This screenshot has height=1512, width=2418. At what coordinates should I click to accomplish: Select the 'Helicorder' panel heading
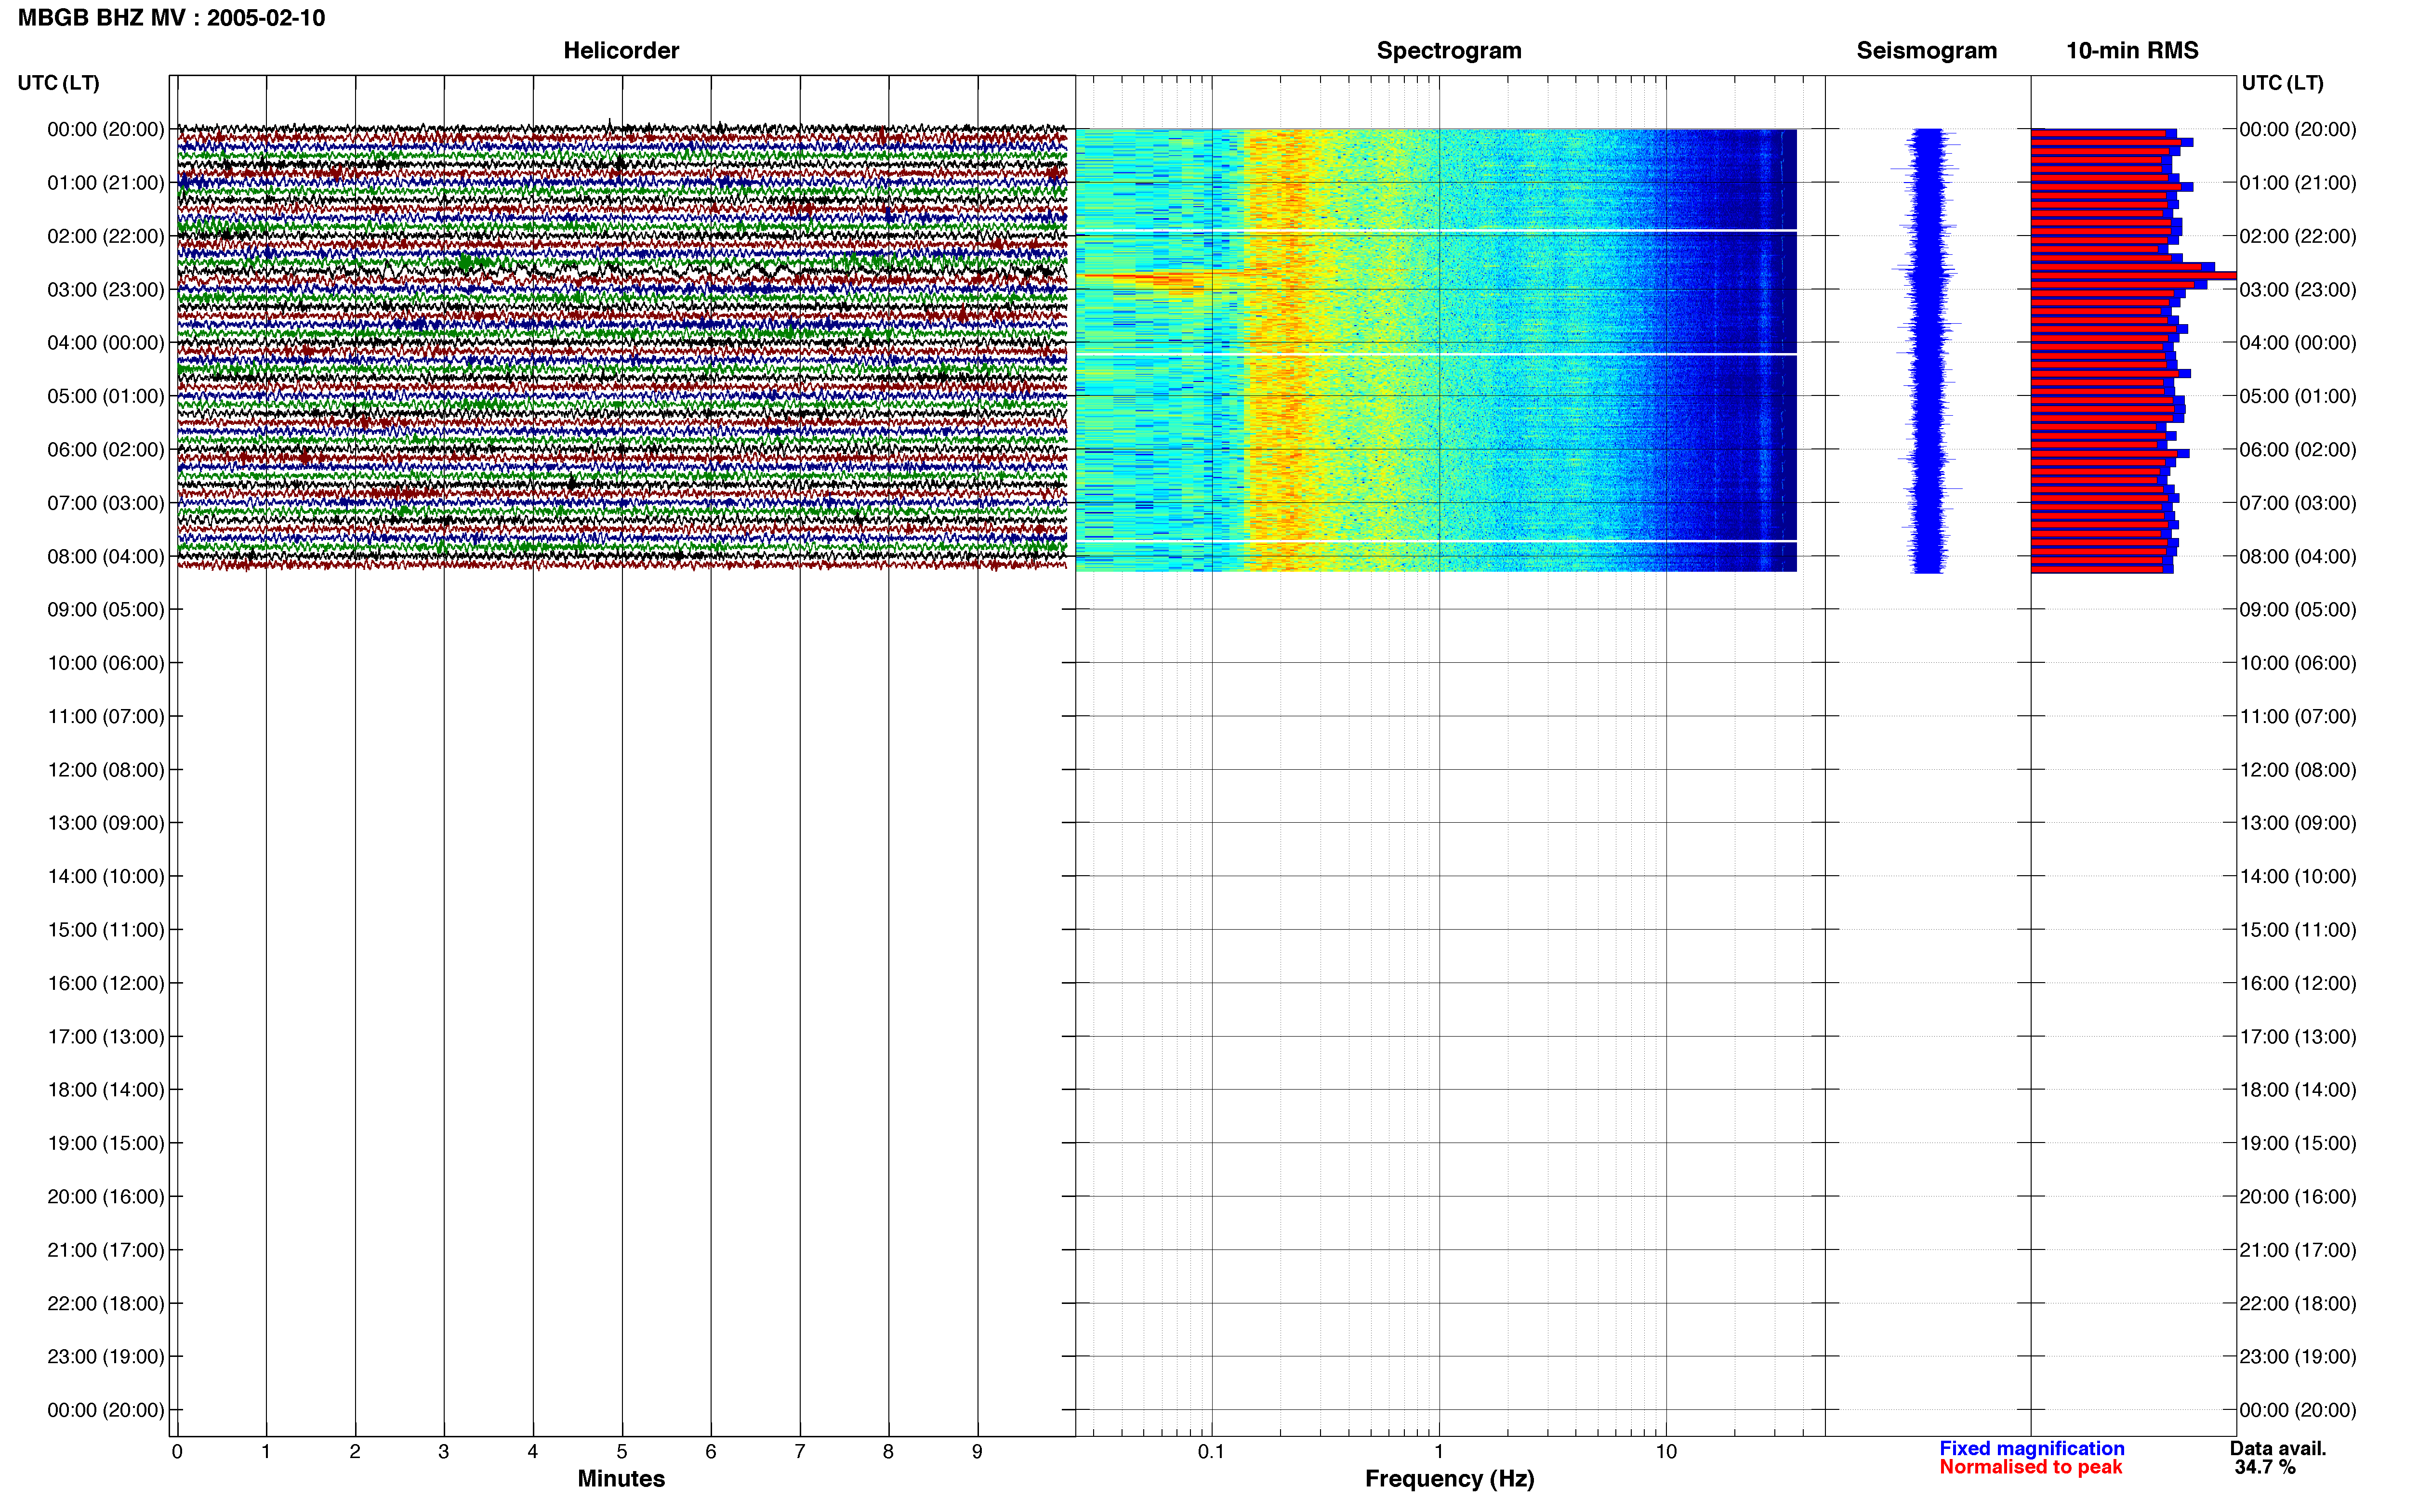[x=621, y=50]
